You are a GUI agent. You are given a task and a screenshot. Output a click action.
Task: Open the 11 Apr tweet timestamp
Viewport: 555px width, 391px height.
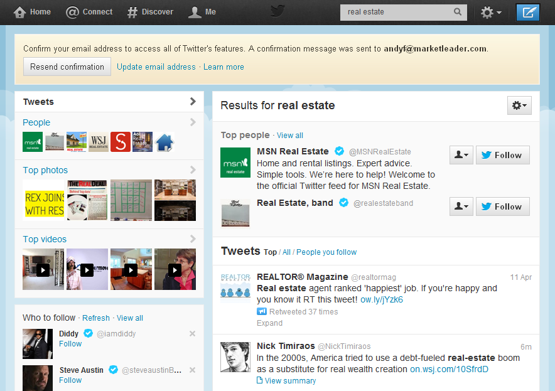[520, 277]
